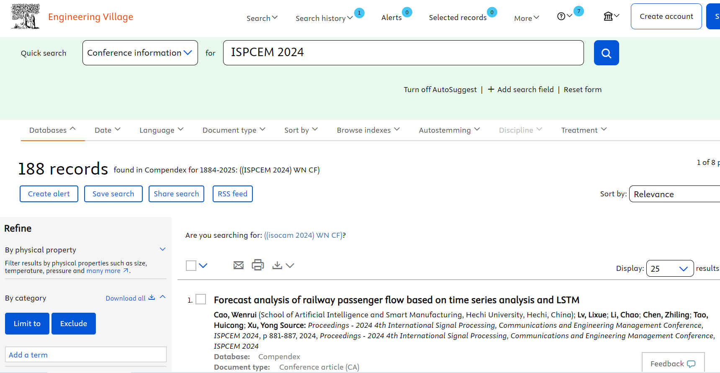Click the Create account button
The height and width of the screenshot is (373, 720).
[x=666, y=16]
